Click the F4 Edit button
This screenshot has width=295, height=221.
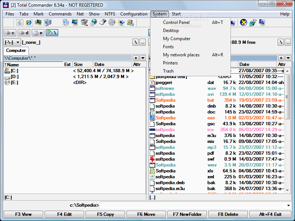(x=64, y=214)
